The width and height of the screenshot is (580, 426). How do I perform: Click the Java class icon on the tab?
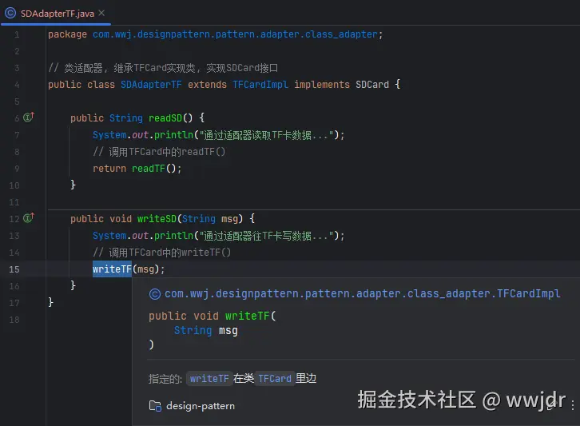[10, 14]
